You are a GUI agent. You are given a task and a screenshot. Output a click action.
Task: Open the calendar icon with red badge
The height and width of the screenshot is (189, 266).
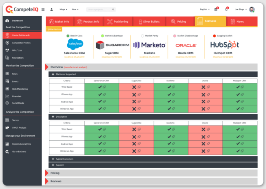tap(216, 9)
